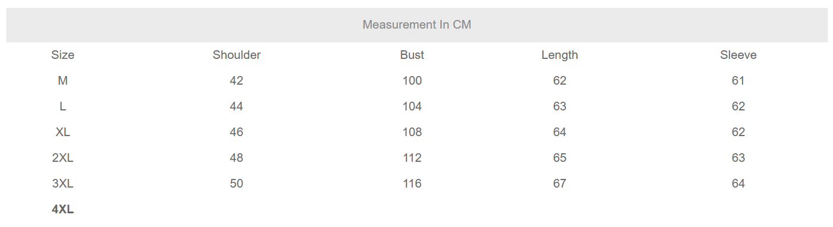Screen dimensions: 833x227
Task: Click length value 67 for size 3XL
Action: (559, 184)
